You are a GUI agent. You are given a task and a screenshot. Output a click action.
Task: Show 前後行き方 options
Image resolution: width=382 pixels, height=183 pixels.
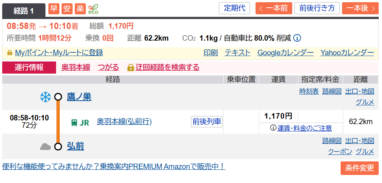(317, 8)
